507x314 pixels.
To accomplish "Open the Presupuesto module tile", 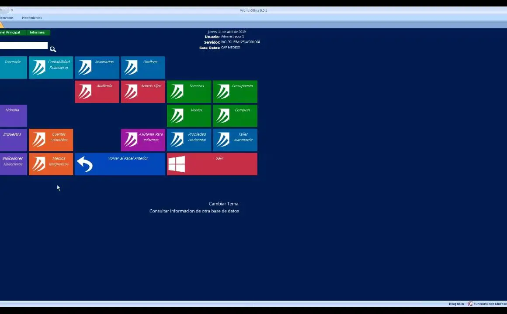I will [x=235, y=92].
